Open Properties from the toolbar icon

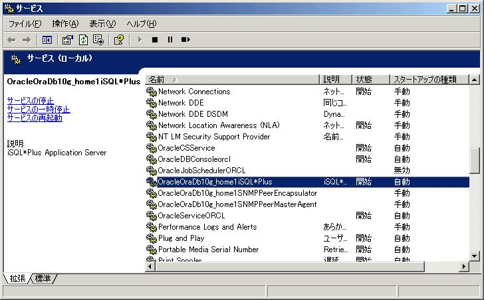pyautogui.click(x=68, y=40)
